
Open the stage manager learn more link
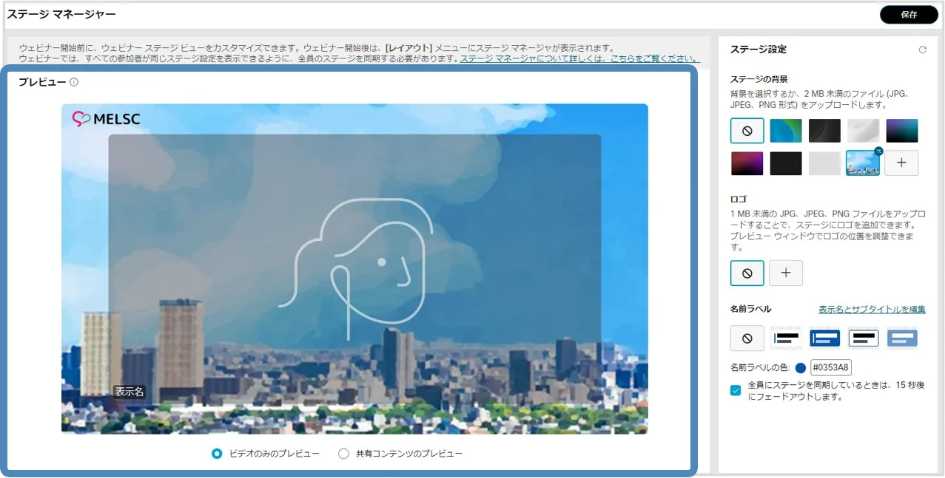tap(579, 58)
